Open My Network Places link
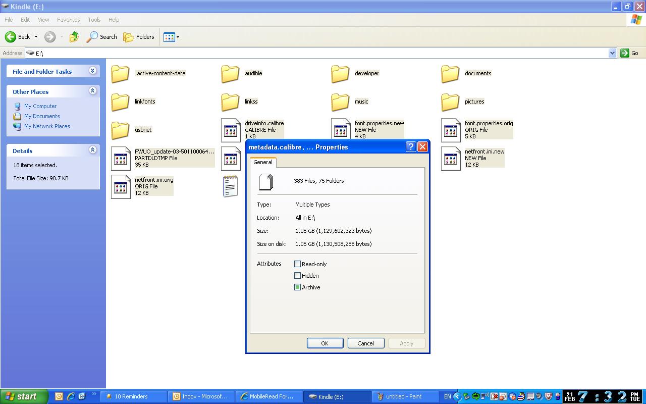The width and height of the screenshot is (646, 404). [x=47, y=126]
